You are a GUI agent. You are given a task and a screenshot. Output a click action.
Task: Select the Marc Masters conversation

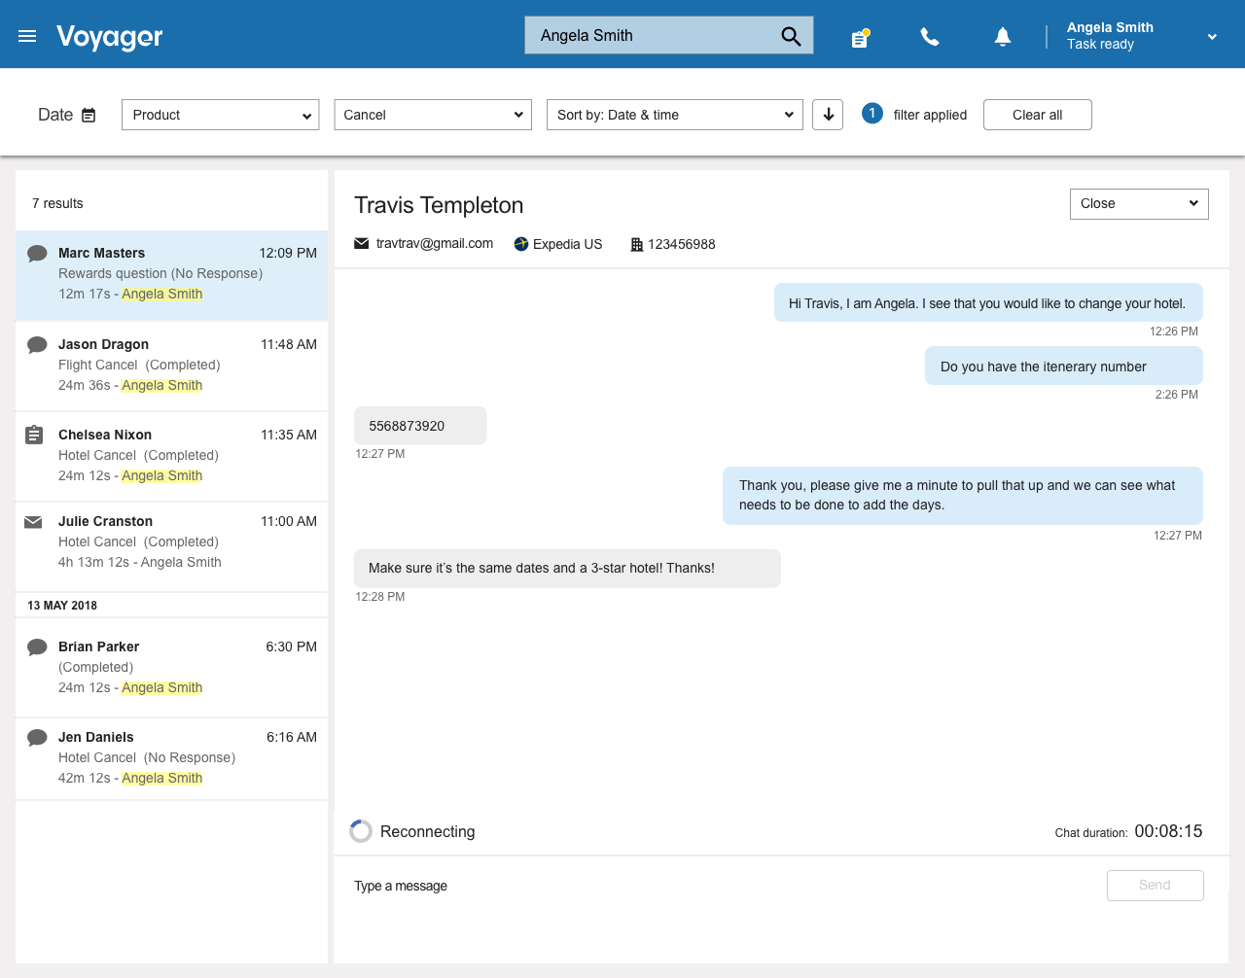coord(171,274)
